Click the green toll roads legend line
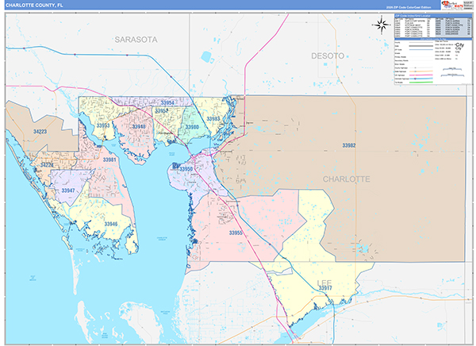Image resolution: width=476 pixels, height=346 pixels. 421,83
